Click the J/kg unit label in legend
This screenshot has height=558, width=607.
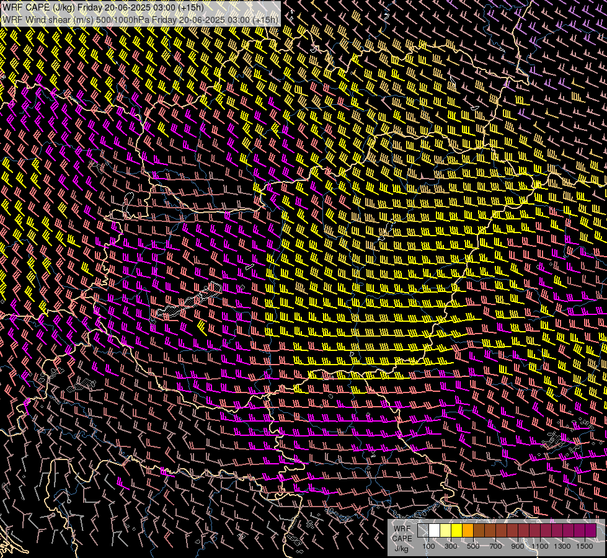click(401, 549)
